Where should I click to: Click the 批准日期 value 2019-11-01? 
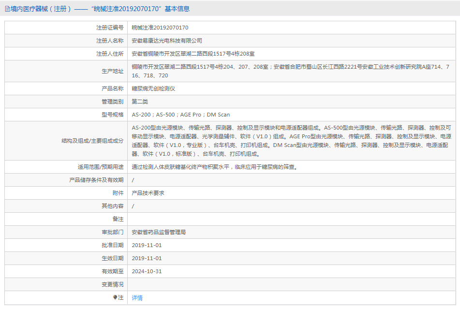(147, 245)
